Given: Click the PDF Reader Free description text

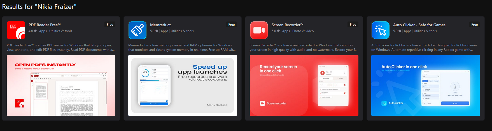Looking at the screenshot, I should (61, 47).
